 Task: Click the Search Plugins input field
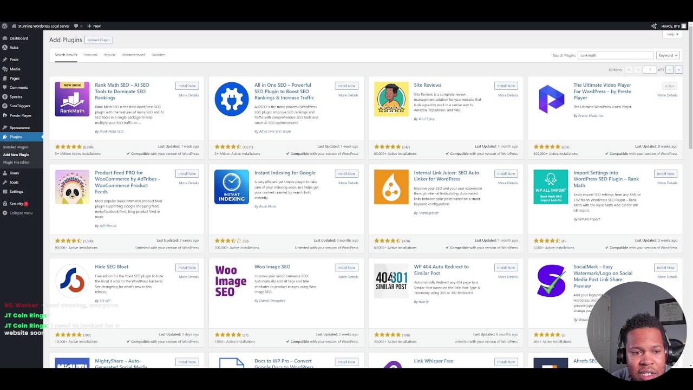pos(616,55)
